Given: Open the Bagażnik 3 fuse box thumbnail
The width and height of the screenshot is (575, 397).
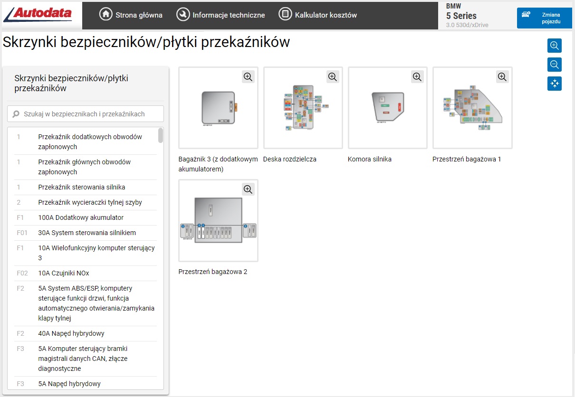Looking at the screenshot, I should point(219,108).
